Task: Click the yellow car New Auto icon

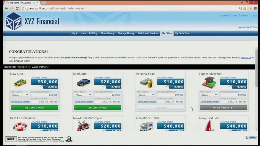Action: tap(20, 83)
